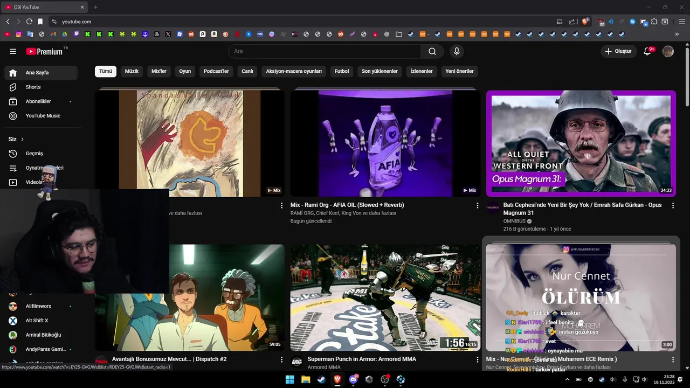Click the YouTube Premium logo

[44, 51]
